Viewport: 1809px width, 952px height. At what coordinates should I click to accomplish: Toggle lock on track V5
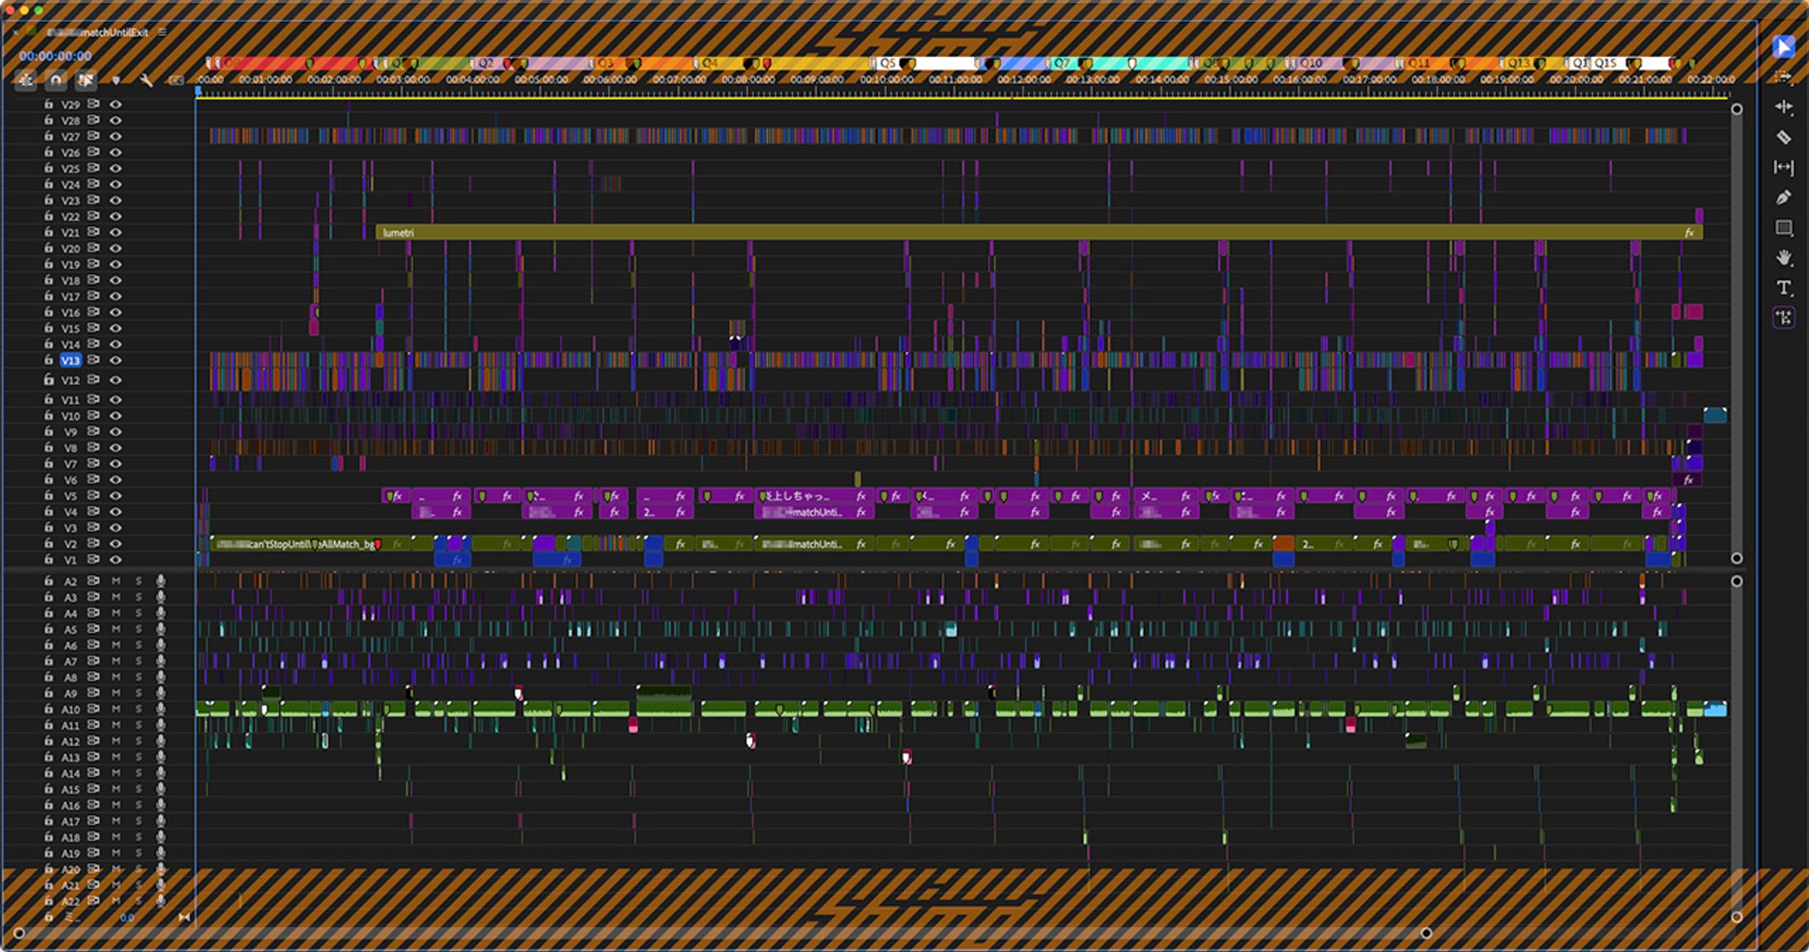(49, 496)
